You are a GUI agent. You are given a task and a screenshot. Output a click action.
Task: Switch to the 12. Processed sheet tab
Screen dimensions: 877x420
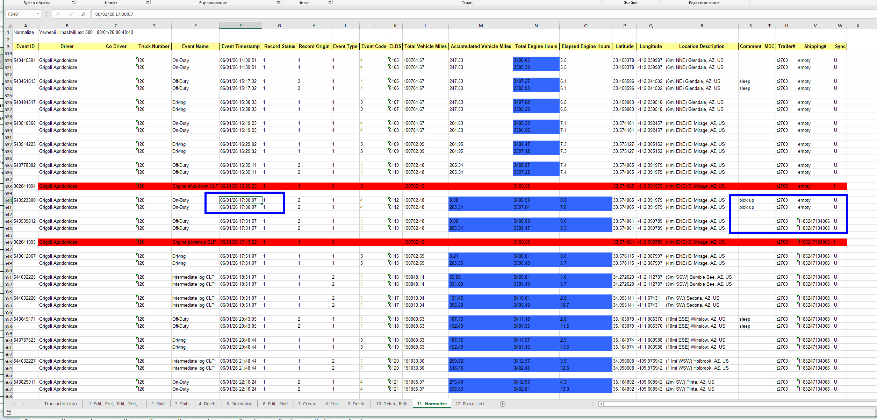(x=469, y=404)
